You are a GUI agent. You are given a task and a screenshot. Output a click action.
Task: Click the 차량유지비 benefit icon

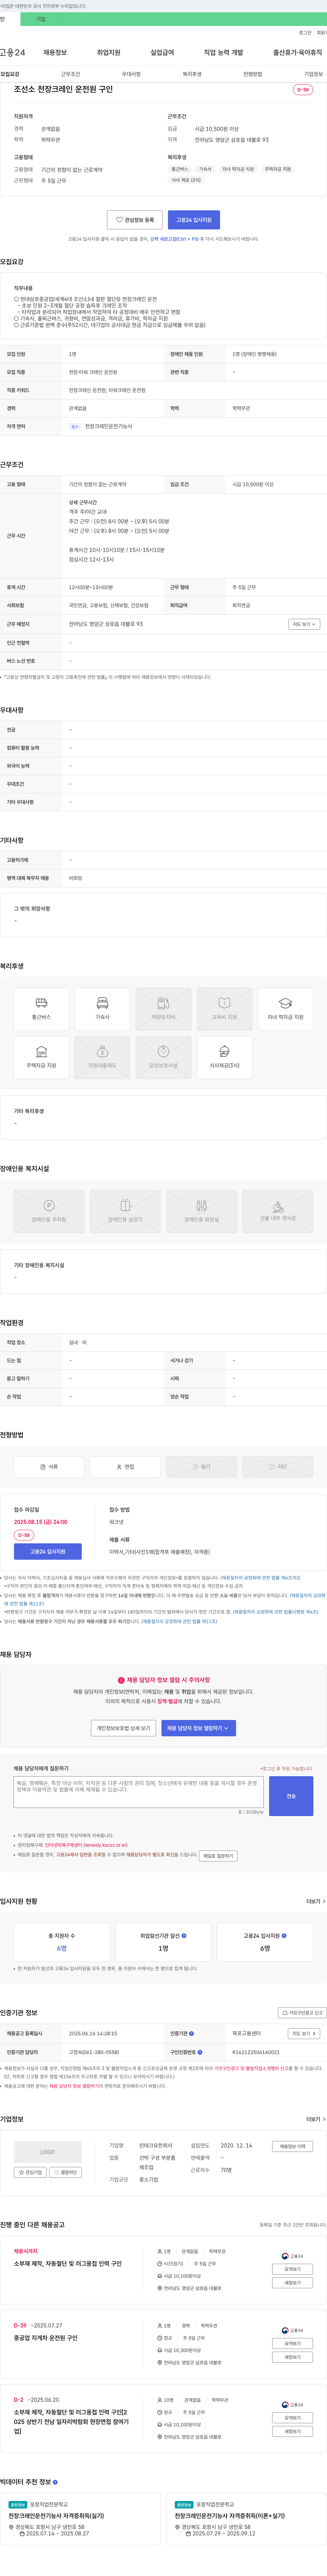pos(163,1009)
